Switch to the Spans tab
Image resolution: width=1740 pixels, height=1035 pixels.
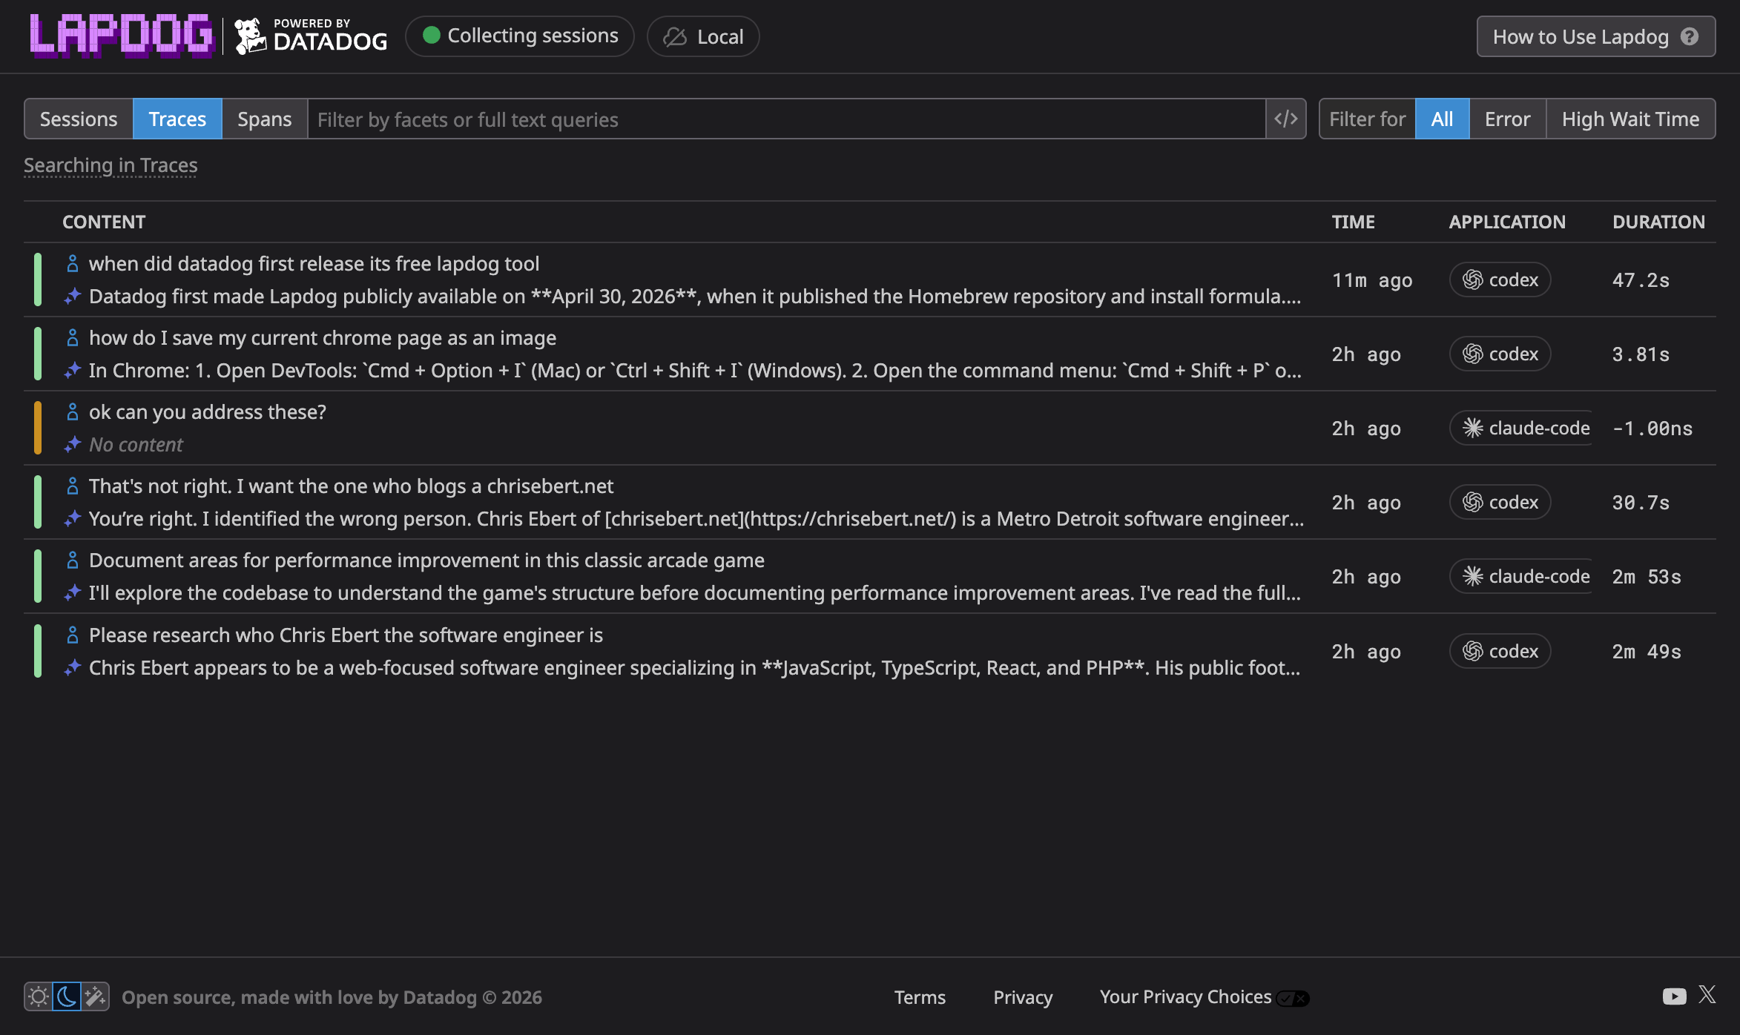tap(264, 119)
